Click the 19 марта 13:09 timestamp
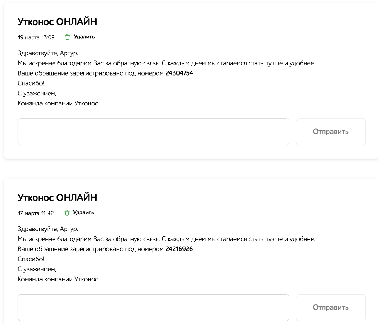Viewport: 378px width, 324px height. tap(36, 37)
